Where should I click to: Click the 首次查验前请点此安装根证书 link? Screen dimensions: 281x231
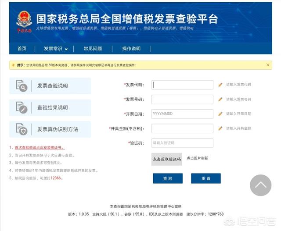(40, 147)
